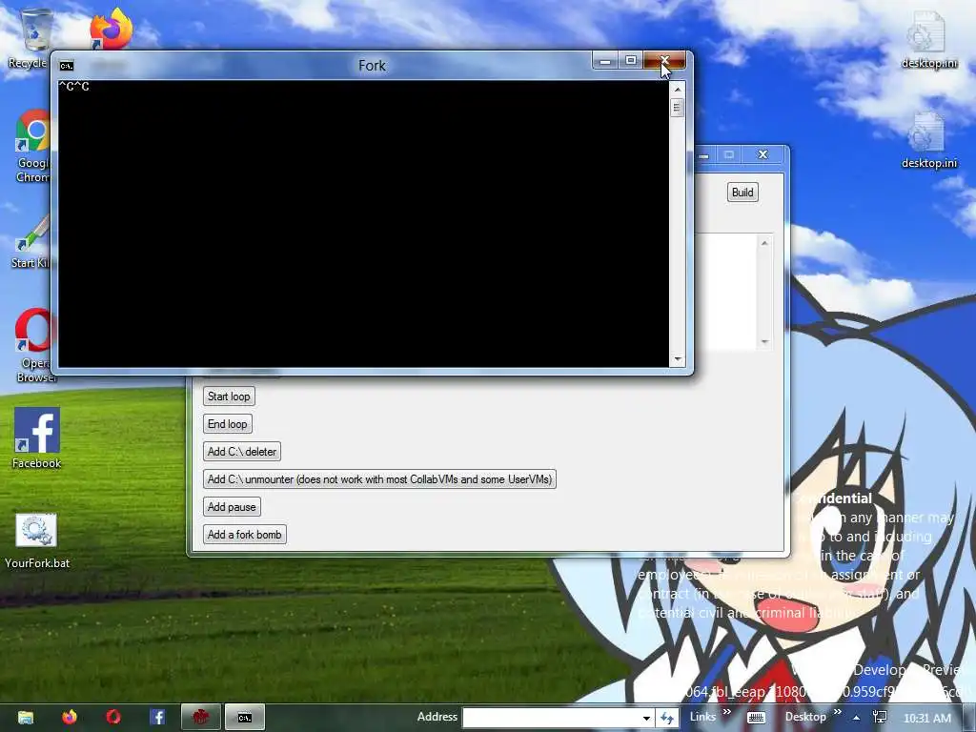Click the Fork console scrollbar down arrow
Image resolution: width=976 pixels, height=732 pixels.
click(x=678, y=359)
